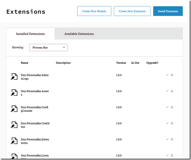Switch to the Installed Extensions tab
This screenshot has width=191, height=160.
click(30, 34)
